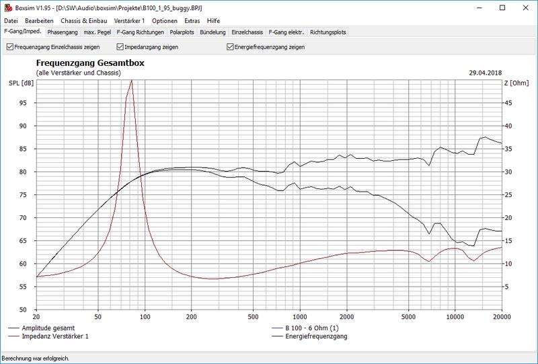Switch to the Einzelchassis tab
This screenshot has width=538, height=364.
click(x=247, y=32)
